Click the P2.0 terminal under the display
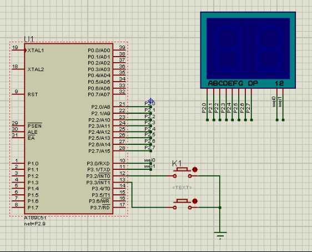 pos(207,120)
